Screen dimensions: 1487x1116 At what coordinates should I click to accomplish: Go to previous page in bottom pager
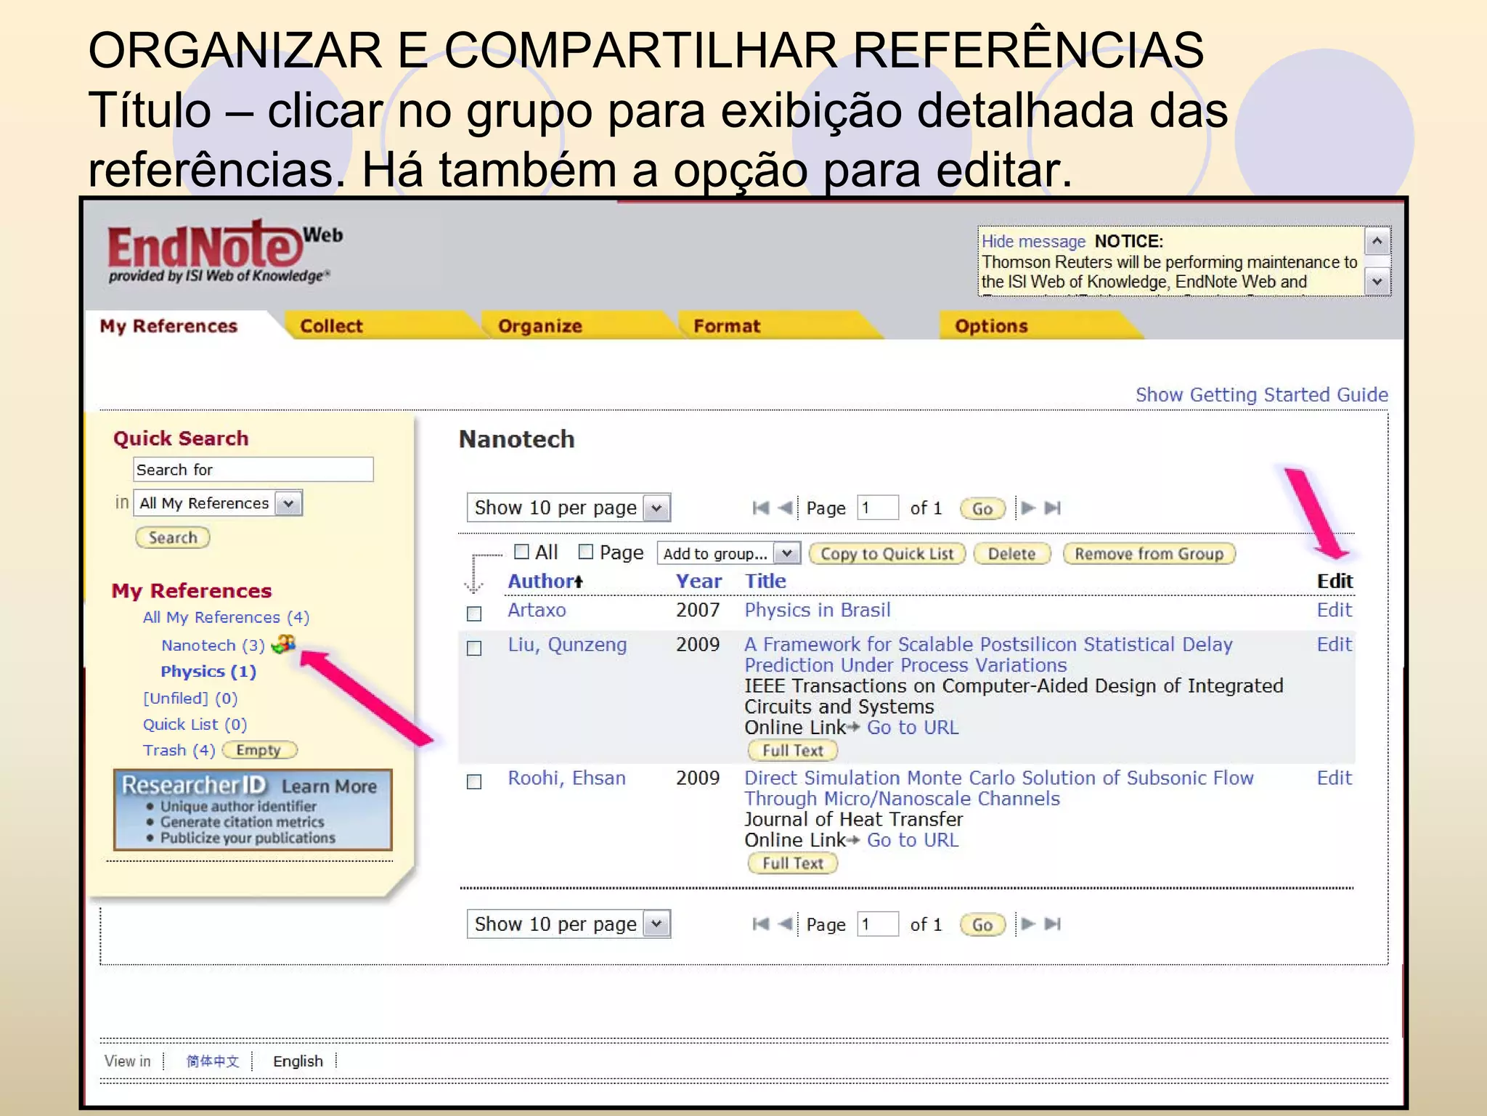tap(784, 924)
